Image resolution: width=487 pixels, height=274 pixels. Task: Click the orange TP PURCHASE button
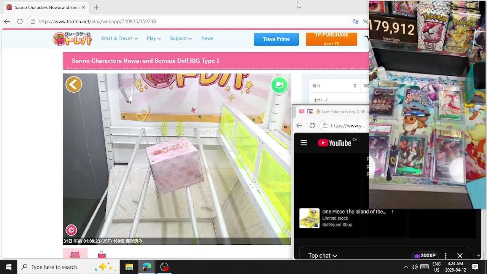point(331,39)
